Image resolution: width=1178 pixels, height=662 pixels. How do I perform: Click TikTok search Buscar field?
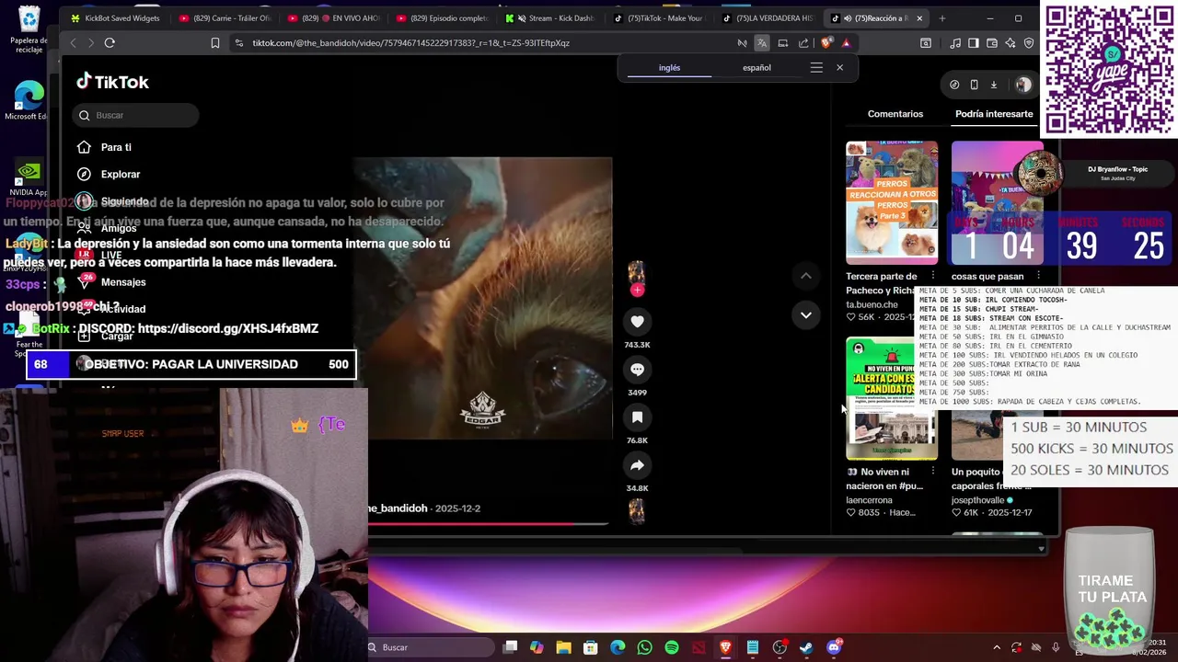pos(135,115)
